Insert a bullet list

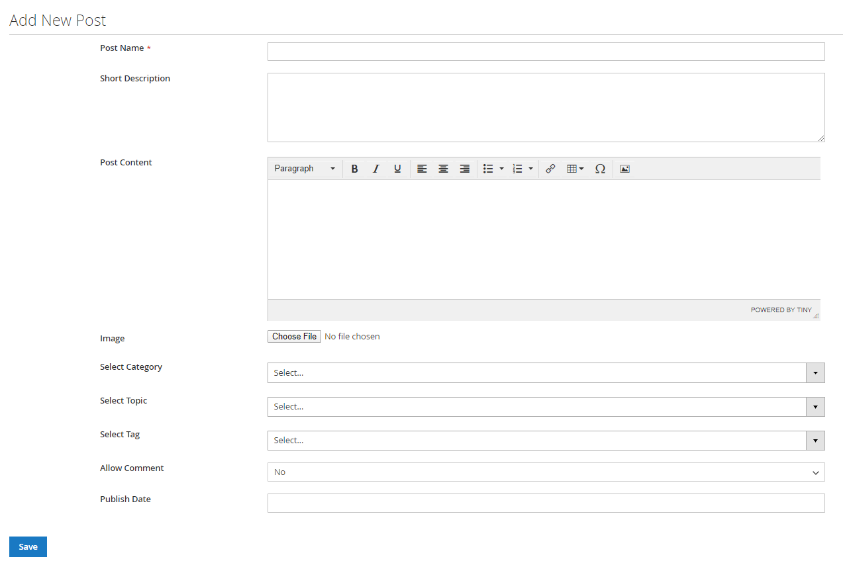pyautogui.click(x=489, y=169)
